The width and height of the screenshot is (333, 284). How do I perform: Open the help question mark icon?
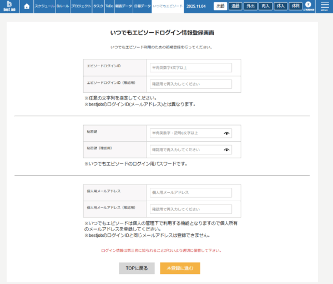point(308,5)
